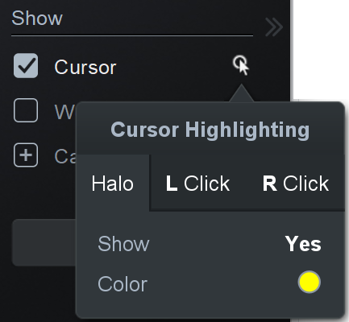Click the plus icon beside Ca
The width and height of the screenshot is (349, 322).
(x=26, y=155)
